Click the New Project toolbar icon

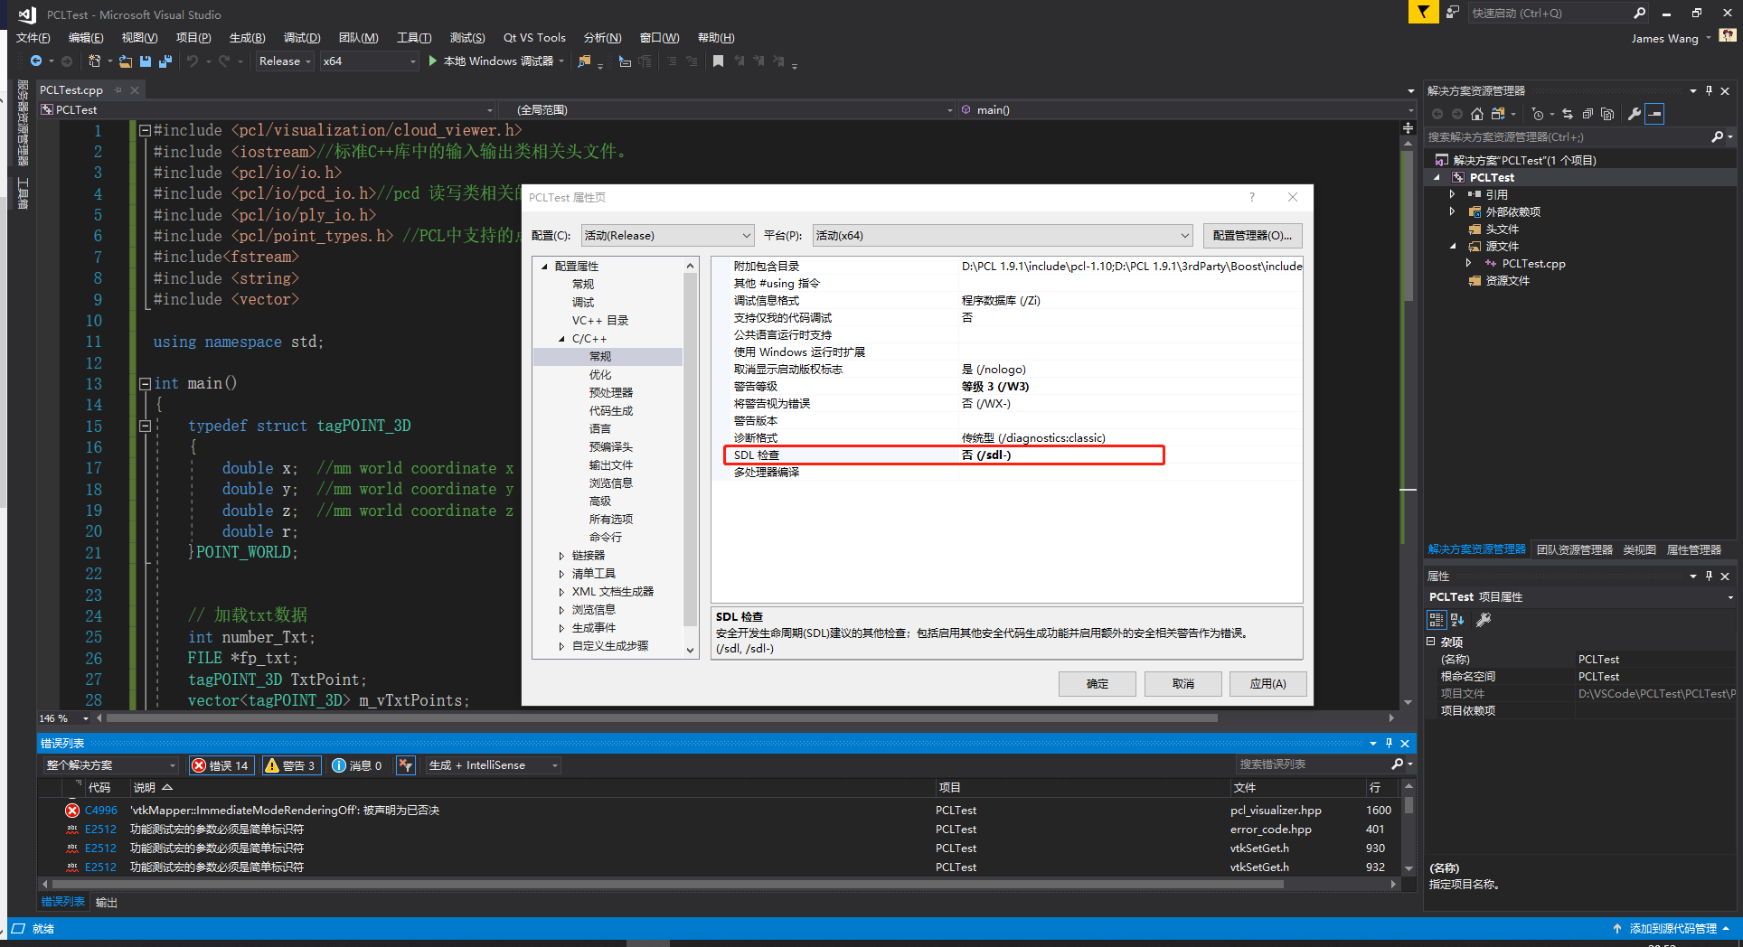click(x=94, y=61)
